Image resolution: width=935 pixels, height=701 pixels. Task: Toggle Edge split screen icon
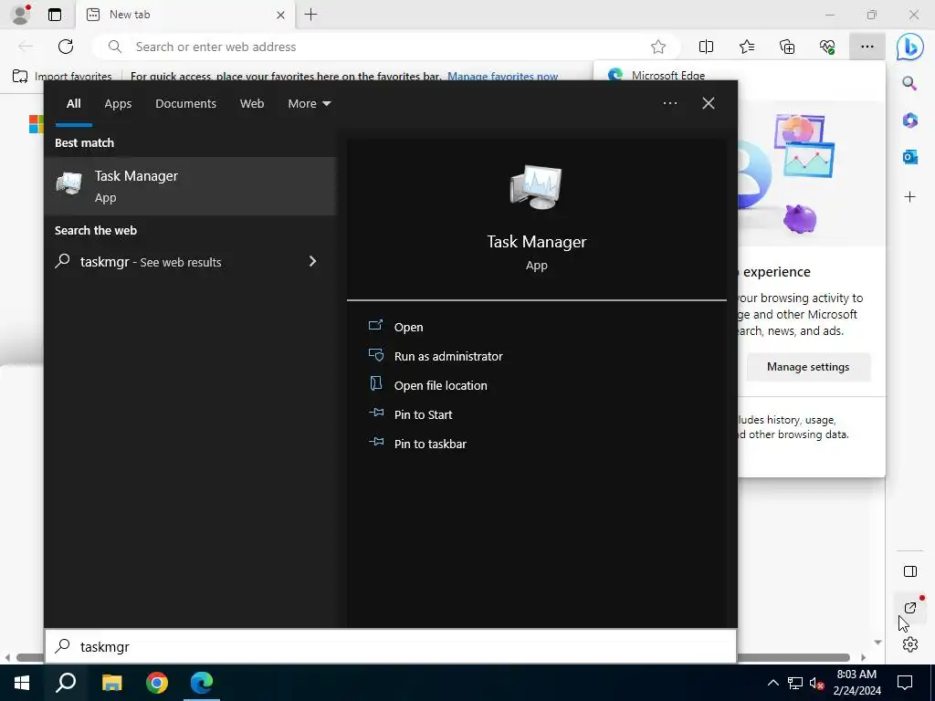[x=706, y=47]
